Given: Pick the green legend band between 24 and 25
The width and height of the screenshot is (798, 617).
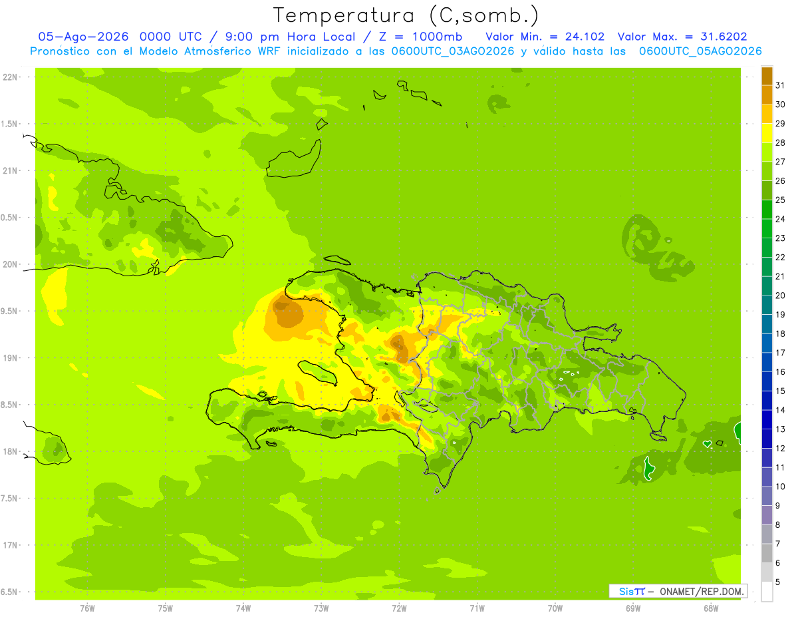Looking at the screenshot, I should (x=767, y=209).
